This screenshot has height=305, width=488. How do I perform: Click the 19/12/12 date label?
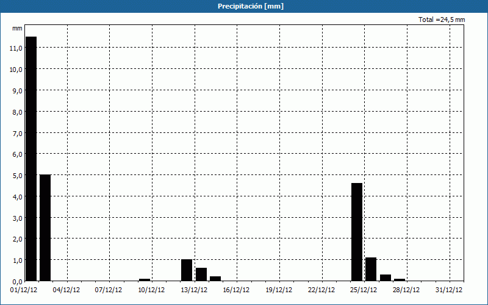click(279, 290)
